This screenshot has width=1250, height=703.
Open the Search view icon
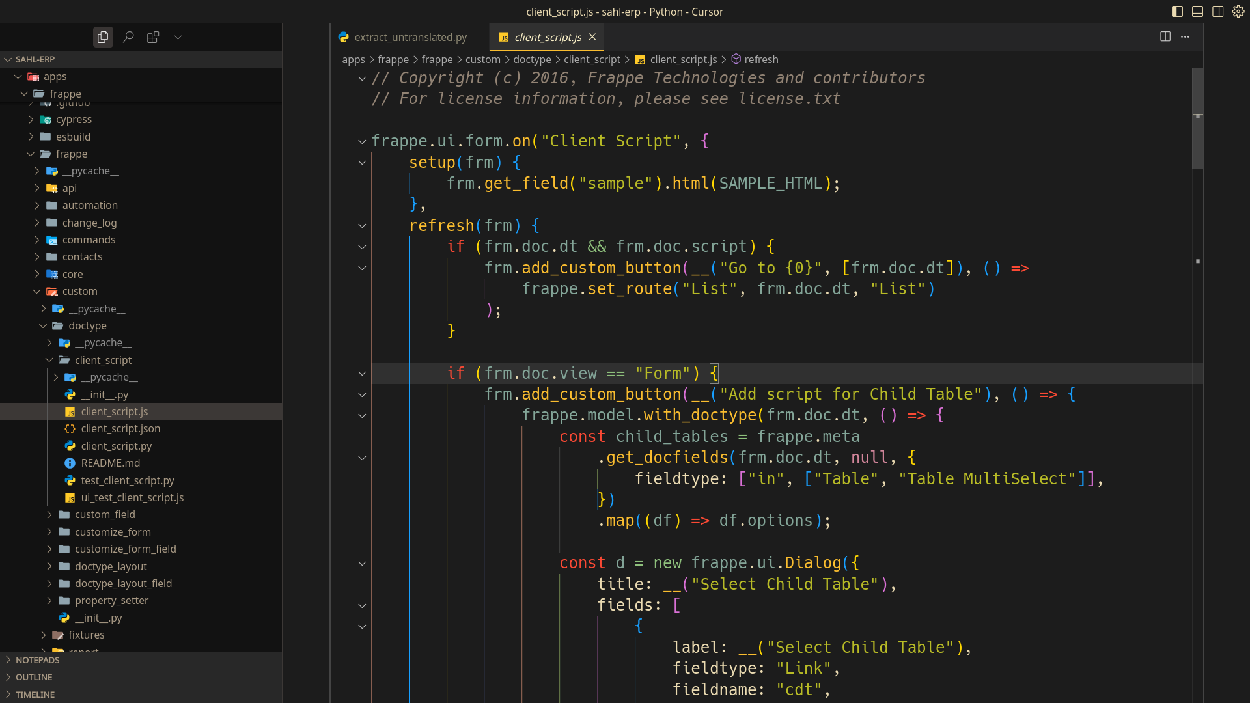tap(128, 37)
